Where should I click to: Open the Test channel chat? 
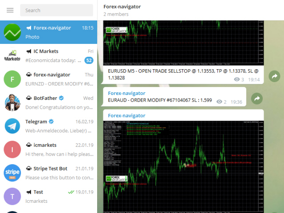pos(48,196)
